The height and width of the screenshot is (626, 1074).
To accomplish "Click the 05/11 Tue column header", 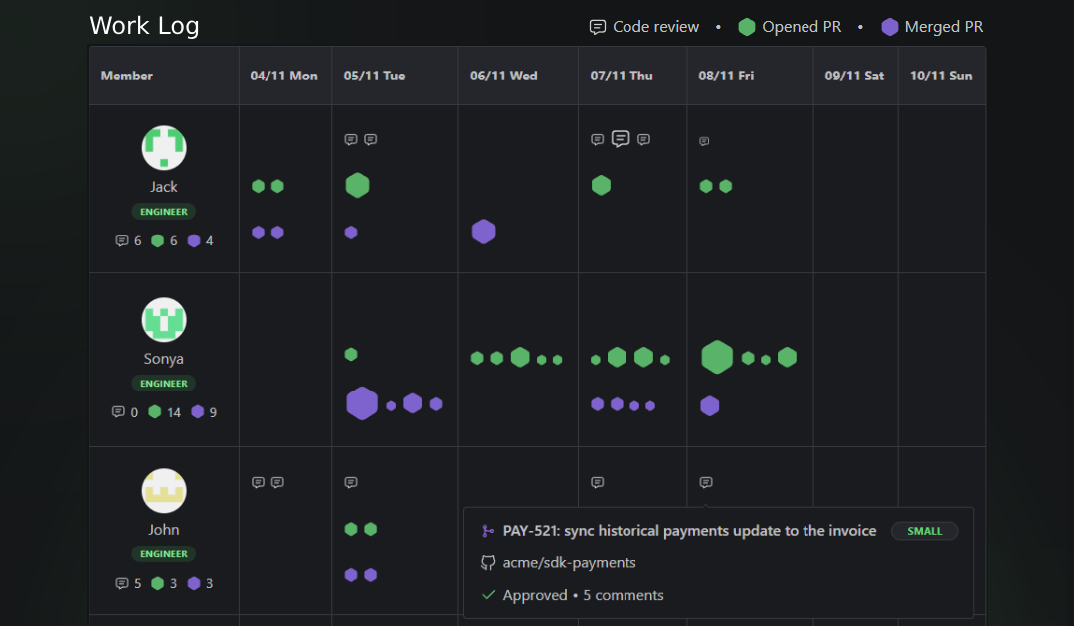I will click(x=374, y=76).
